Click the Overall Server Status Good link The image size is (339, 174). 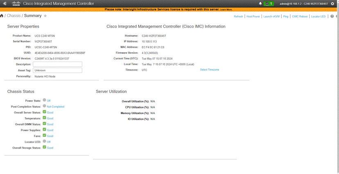click(50, 112)
